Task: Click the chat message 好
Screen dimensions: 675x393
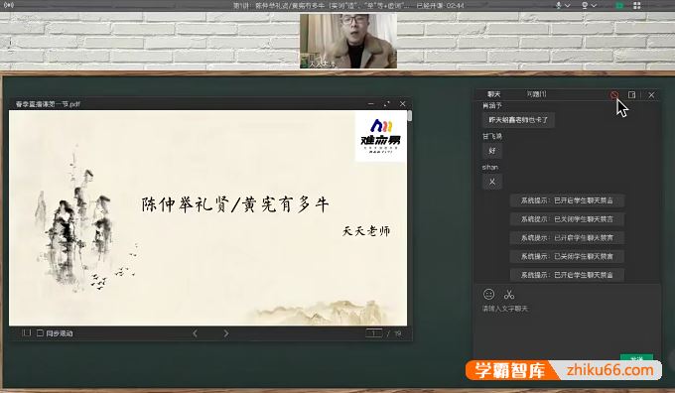Action: coord(492,151)
